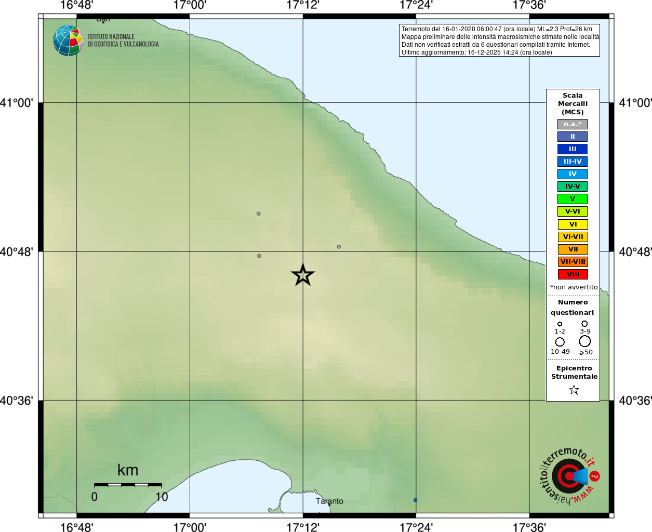This screenshot has width=652, height=532.
Task: Click the ≥50 questionnaires circle in legend
Action: (585, 341)
